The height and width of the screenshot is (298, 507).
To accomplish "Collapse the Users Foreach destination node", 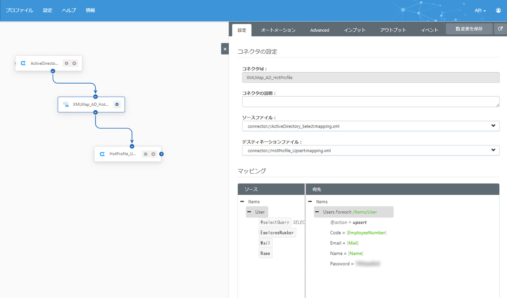I will 317,212.
